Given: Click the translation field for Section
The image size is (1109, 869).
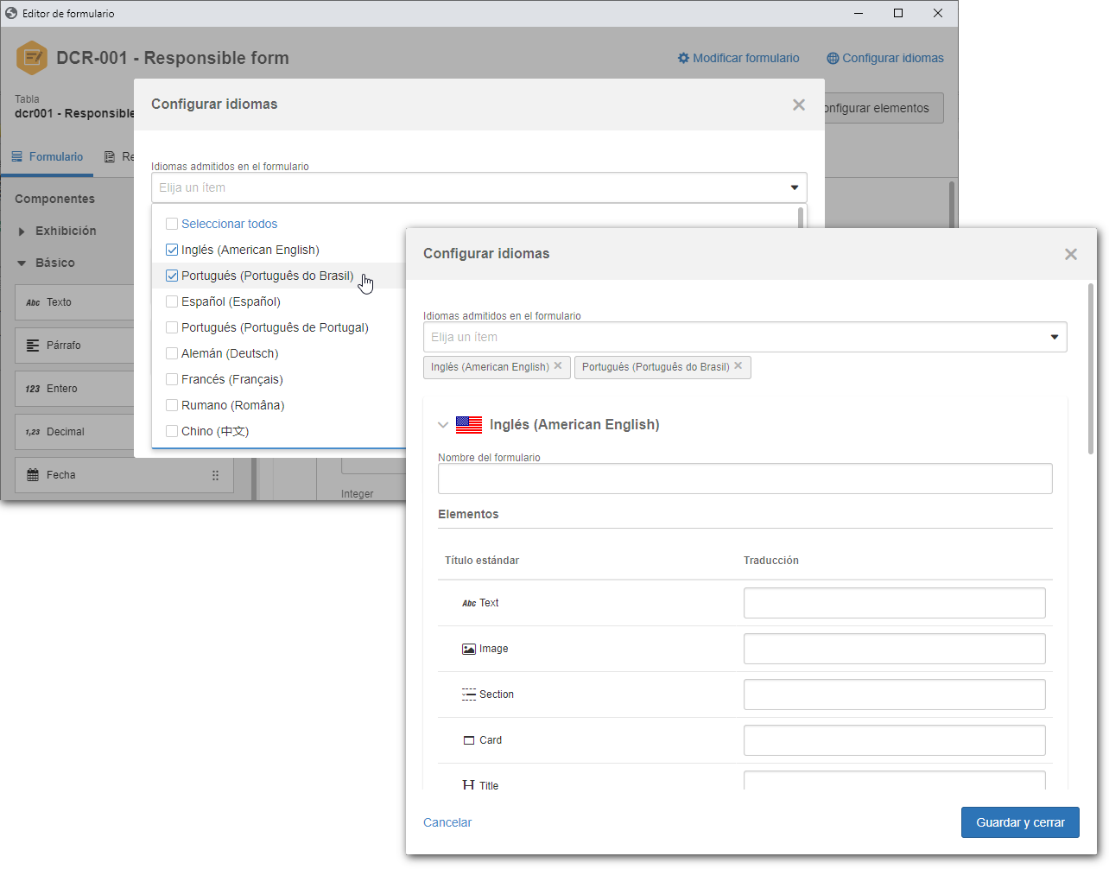Looking at the screenshot, I should 894,695.
